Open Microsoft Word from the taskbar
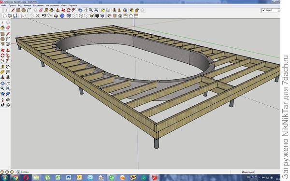Viewport: 290px width, 181px height. click(x=69, y=178)
